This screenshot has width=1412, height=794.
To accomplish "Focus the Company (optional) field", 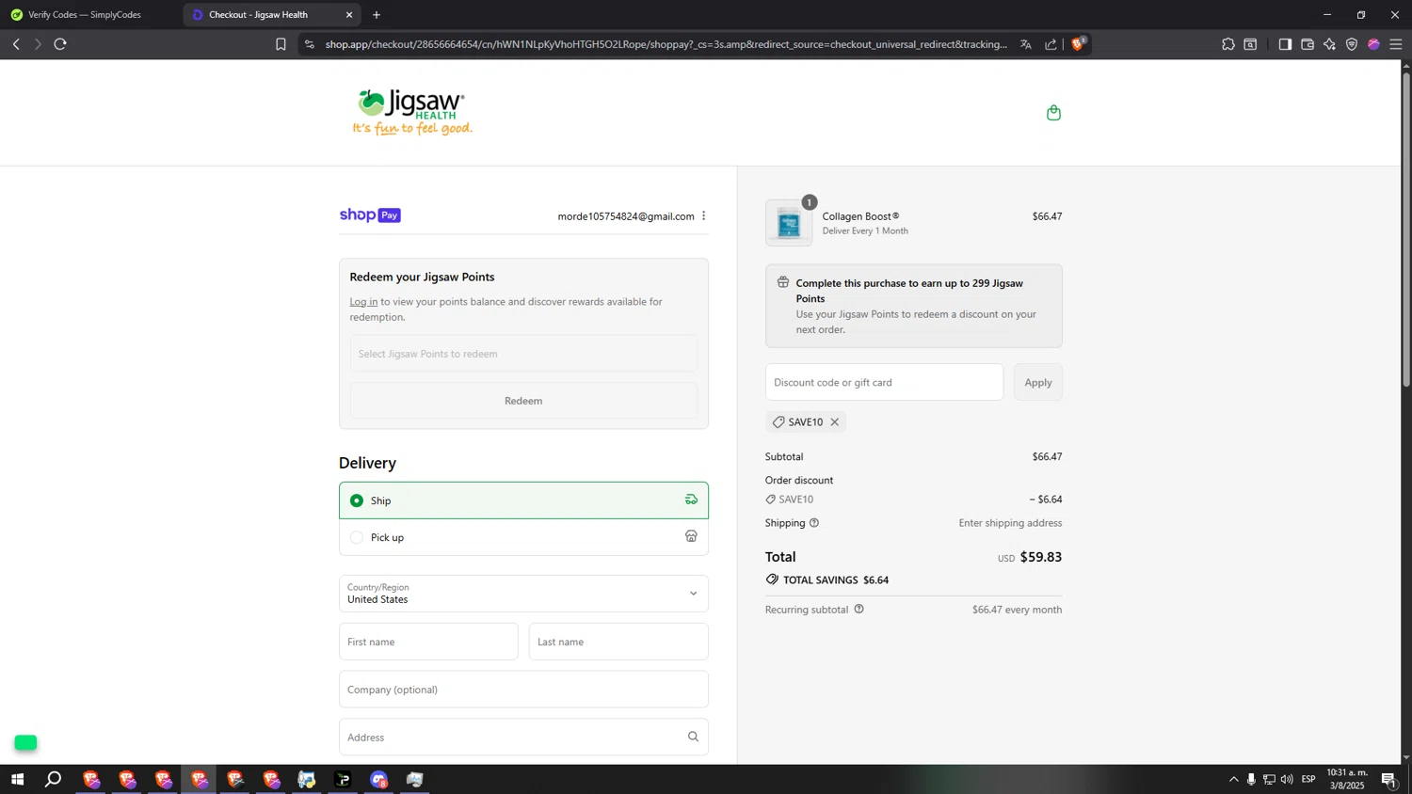I will (523, 690).
